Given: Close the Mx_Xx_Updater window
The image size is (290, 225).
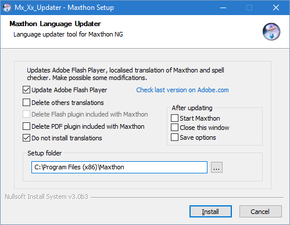Looking at the screenshot, I should pyautogui.click(x=276, y=8).
